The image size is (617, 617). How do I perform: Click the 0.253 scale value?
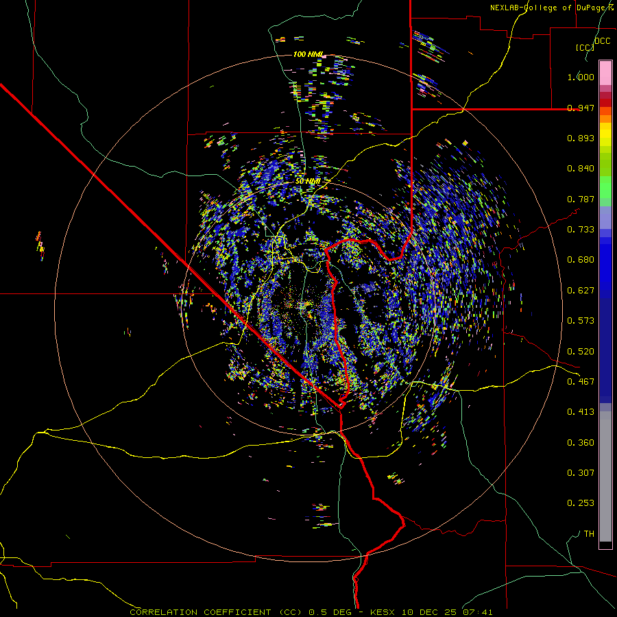581,503
